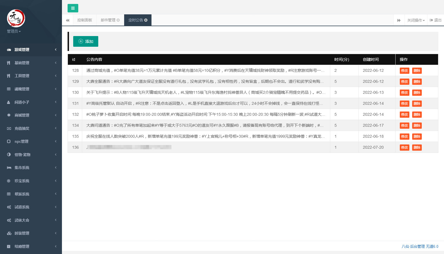Switch to the 控制面板 tab
This screenshot has height=254, width=444.
85,20
